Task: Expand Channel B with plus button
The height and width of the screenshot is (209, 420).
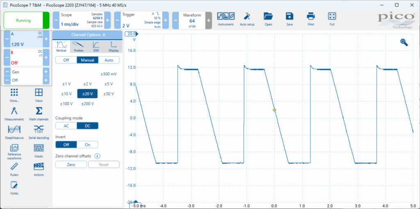Action: (46, 58)
